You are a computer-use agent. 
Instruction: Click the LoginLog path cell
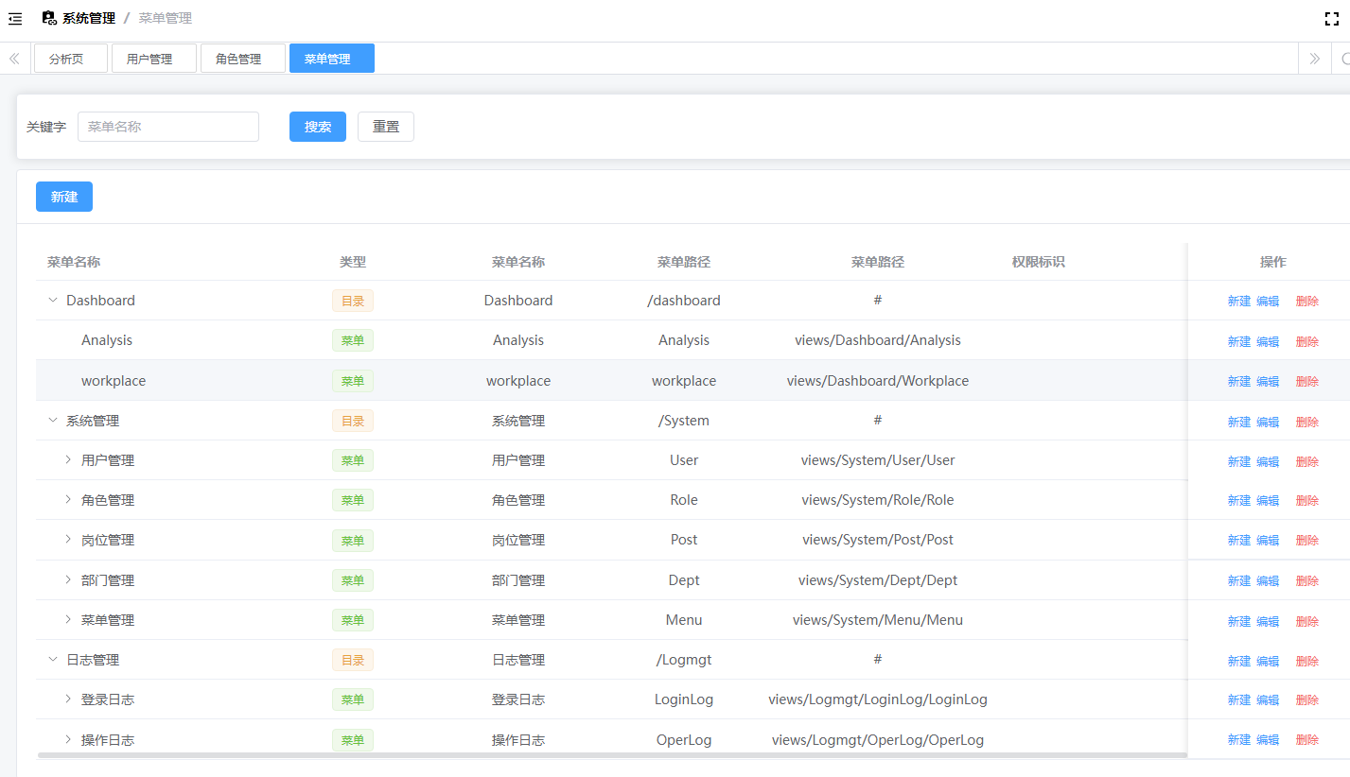(x=684, y=699)
